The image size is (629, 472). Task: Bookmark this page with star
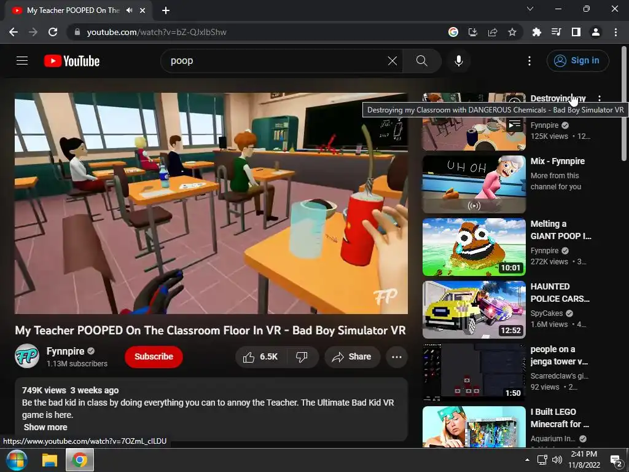pyautogui.click(x=512, y=32)
